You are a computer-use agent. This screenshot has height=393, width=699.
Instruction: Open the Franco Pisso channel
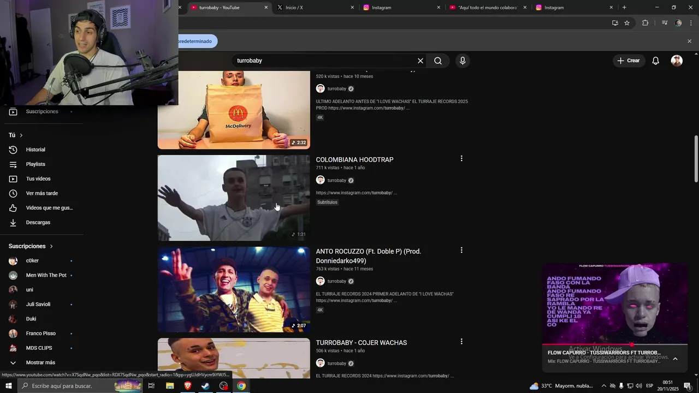point(42,334)
